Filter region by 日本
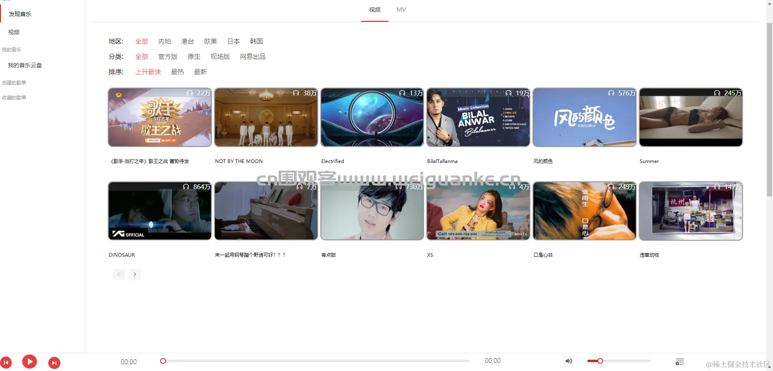Image resolution: width=773 pixels, height=371 pixels. (x=234, y=41)
